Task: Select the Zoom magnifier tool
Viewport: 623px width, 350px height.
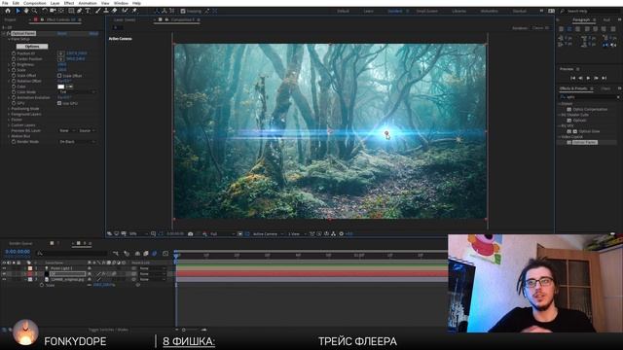Action: [35, 11]
